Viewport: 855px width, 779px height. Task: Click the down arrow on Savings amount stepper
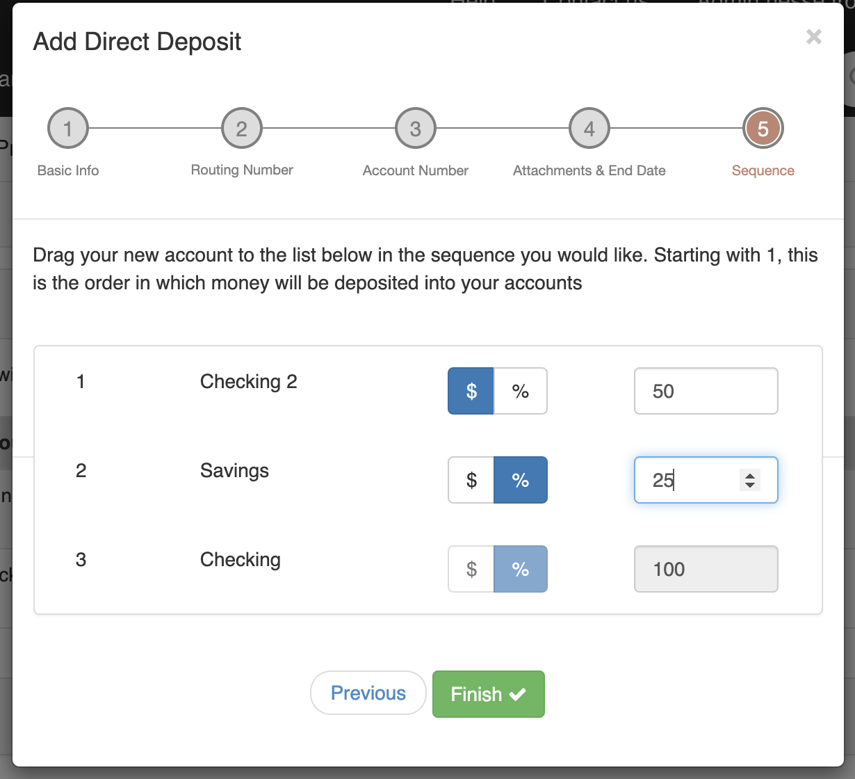point(750,485)
